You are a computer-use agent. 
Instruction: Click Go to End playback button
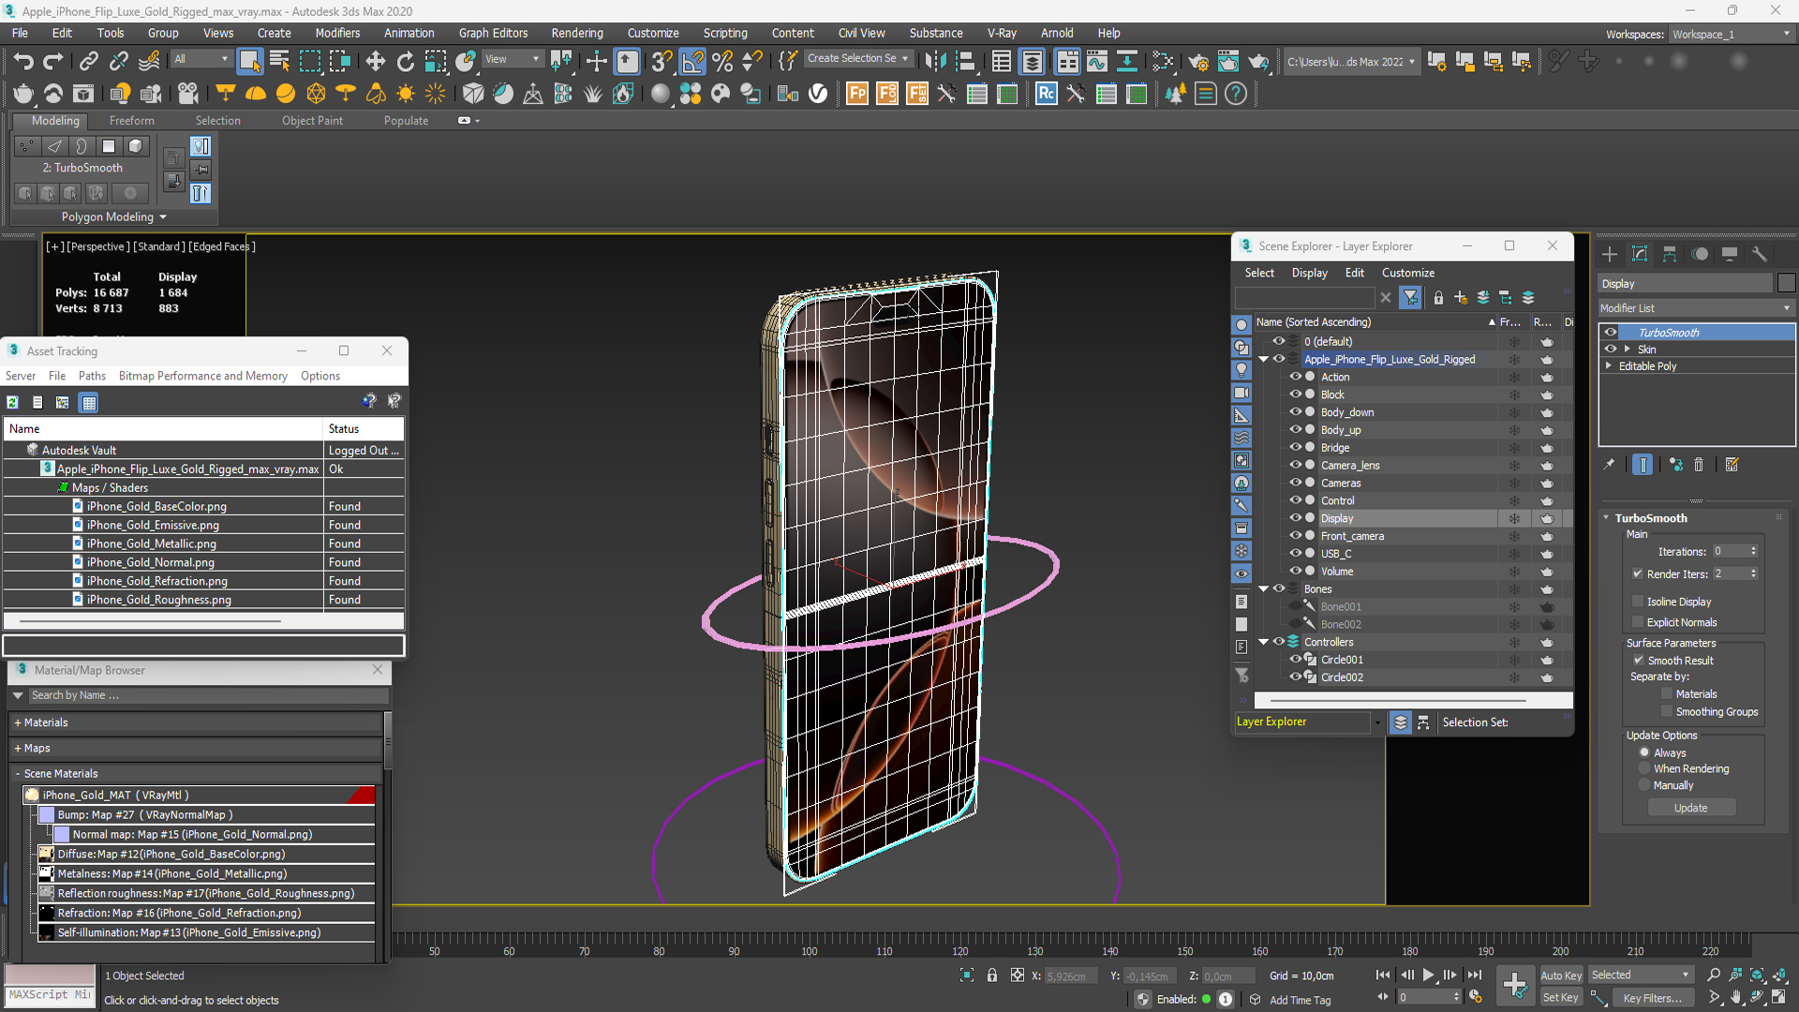1474,975
